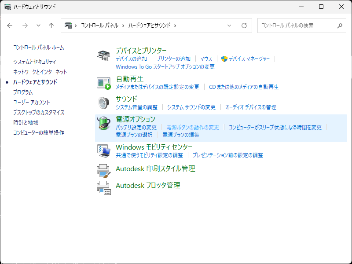Expand chevron after ハードウェアとサウンド breadcrumb

point(175,26)
